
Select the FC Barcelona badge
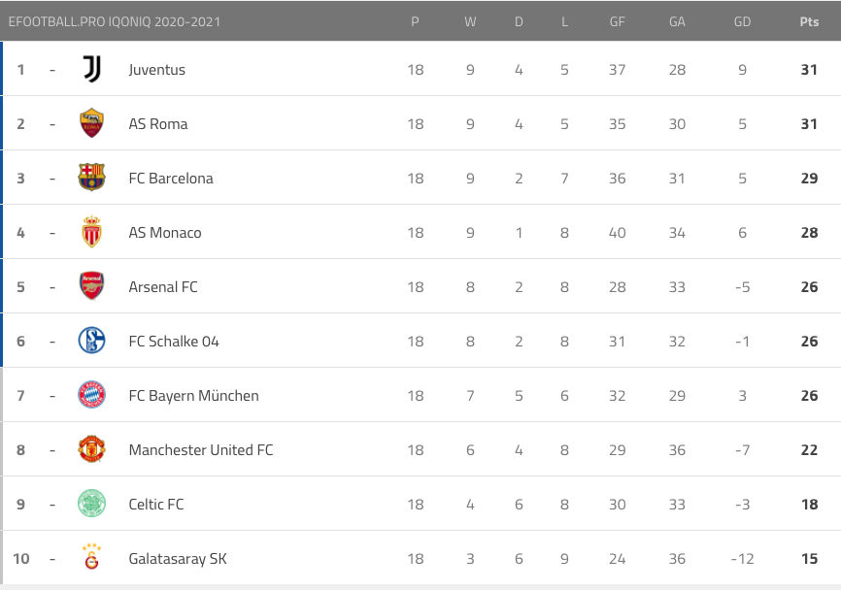pos(91,178)
